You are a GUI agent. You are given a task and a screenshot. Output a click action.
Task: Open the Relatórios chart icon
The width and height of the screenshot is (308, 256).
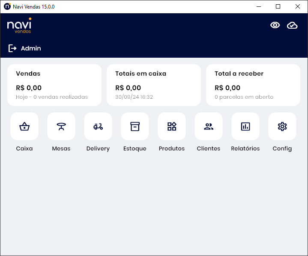245,127
